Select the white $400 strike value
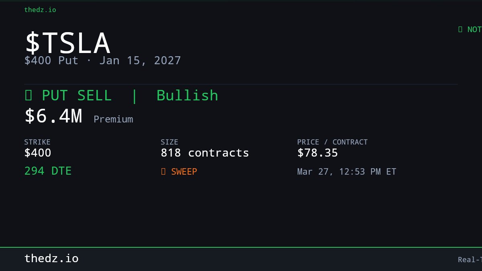Viewport: 482px width, 271px height. tap(38, 153)
